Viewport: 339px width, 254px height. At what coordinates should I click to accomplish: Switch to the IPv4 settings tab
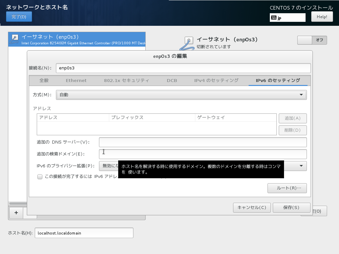click(217, 80)
